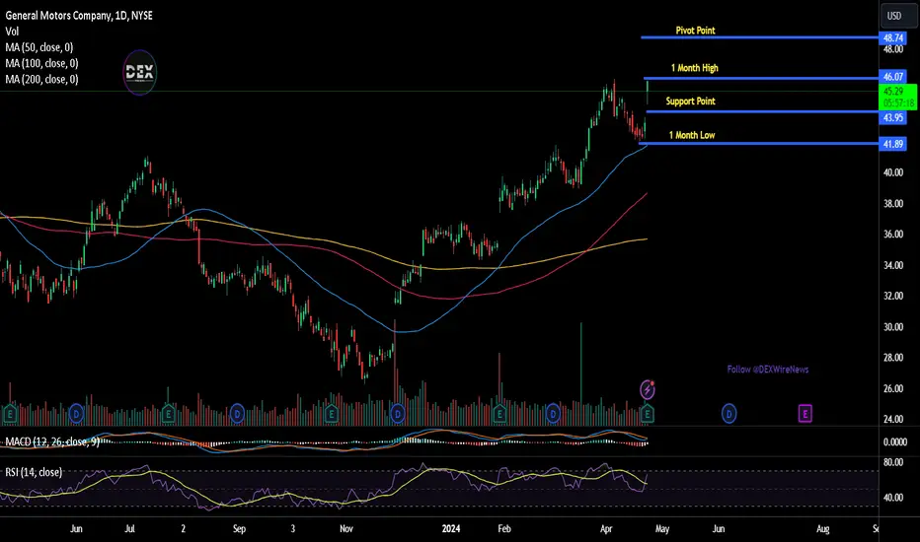Select the MA (50, close, 0) legend
The height and width of the screenshot is (542, 920).
pyautogui.click(x=39, y=47)
